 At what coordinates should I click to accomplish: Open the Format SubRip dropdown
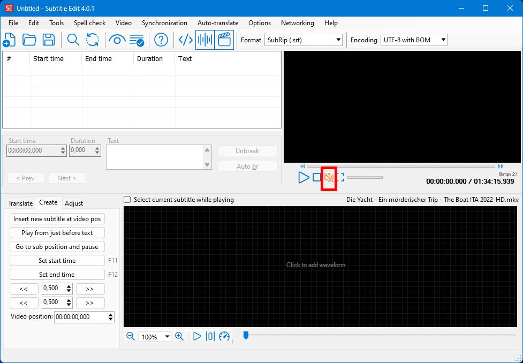[x=304, y=40]
